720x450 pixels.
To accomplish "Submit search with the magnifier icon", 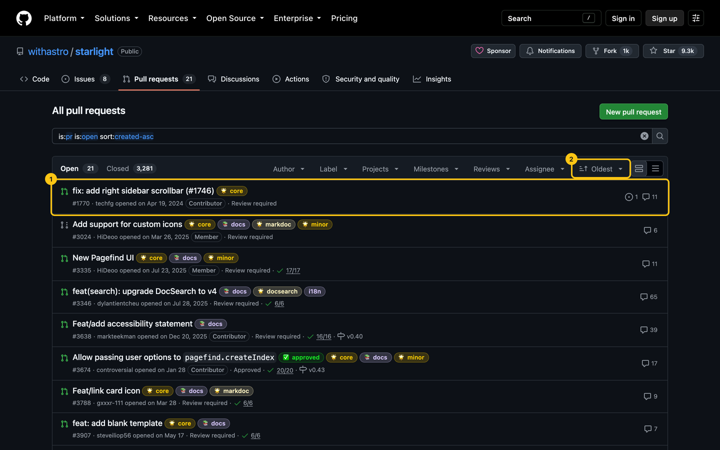I will [660, 136].
